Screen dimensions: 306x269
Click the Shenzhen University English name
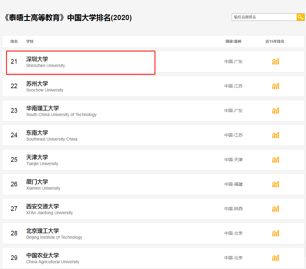click(45, 65)
